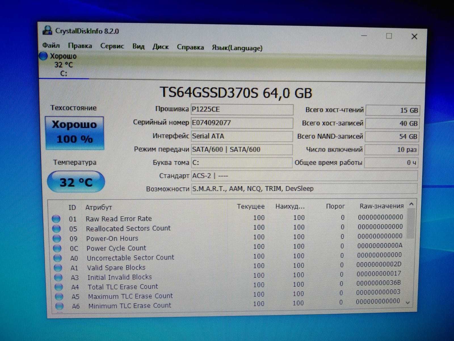Click the standard field ACS-2
The width and height of the screenshot is (454, 341).
coord(304,176)
